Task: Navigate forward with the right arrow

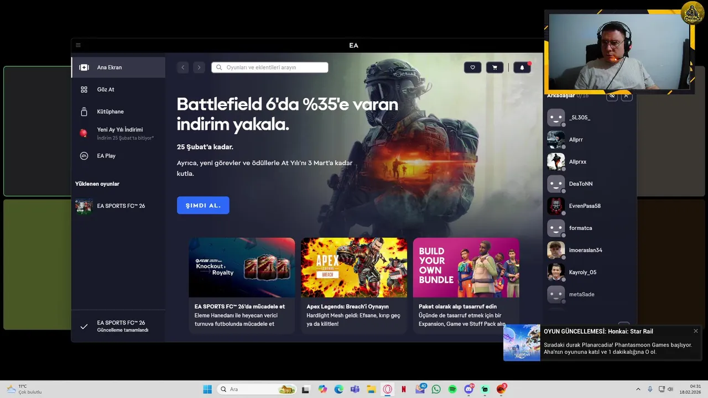Action: click(x=199, y=67)
